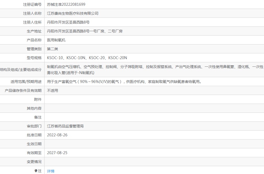Viewport: 264px width, 174px height.
Task: Select the 第二类 management category value
Action: click(52, 49)
